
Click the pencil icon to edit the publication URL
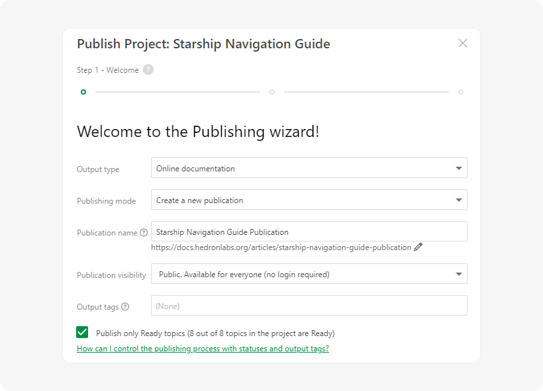tap(418, 247)
